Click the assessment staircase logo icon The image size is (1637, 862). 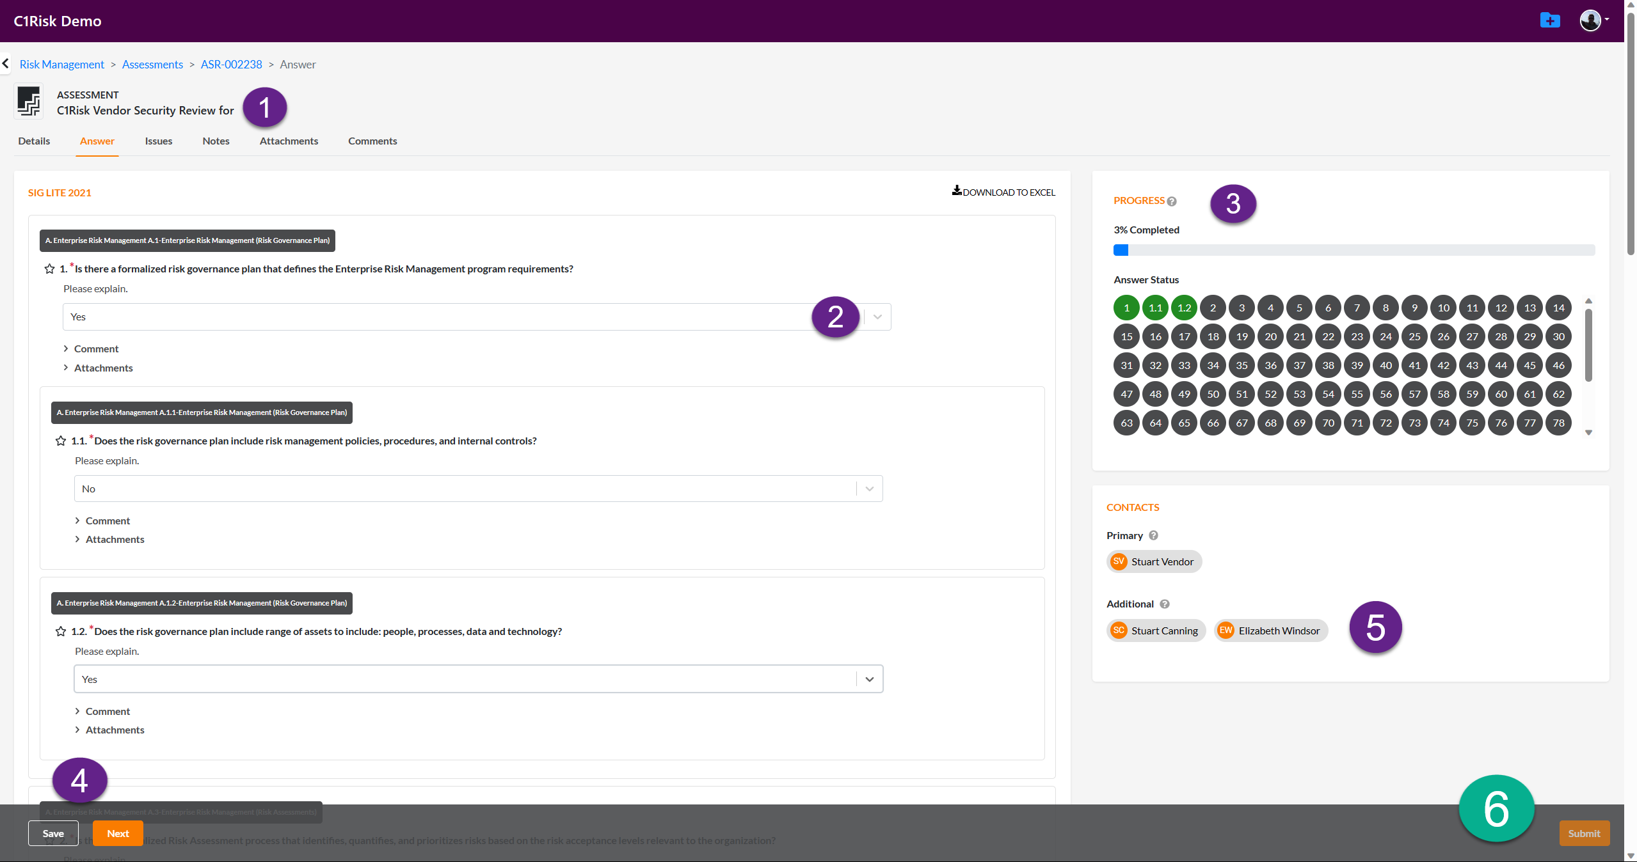[29, 102]
